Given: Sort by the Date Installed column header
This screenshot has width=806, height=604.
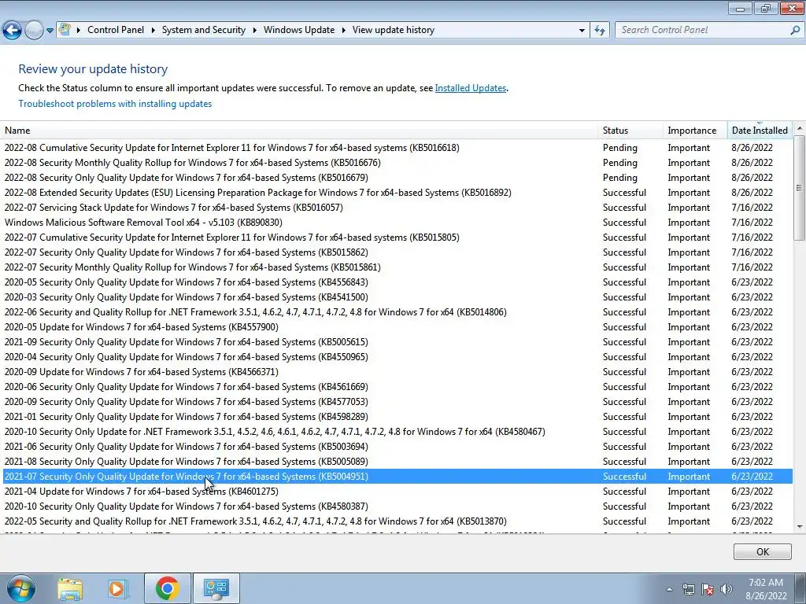Looking at the screenshot, I should click(x=760, y=131).
